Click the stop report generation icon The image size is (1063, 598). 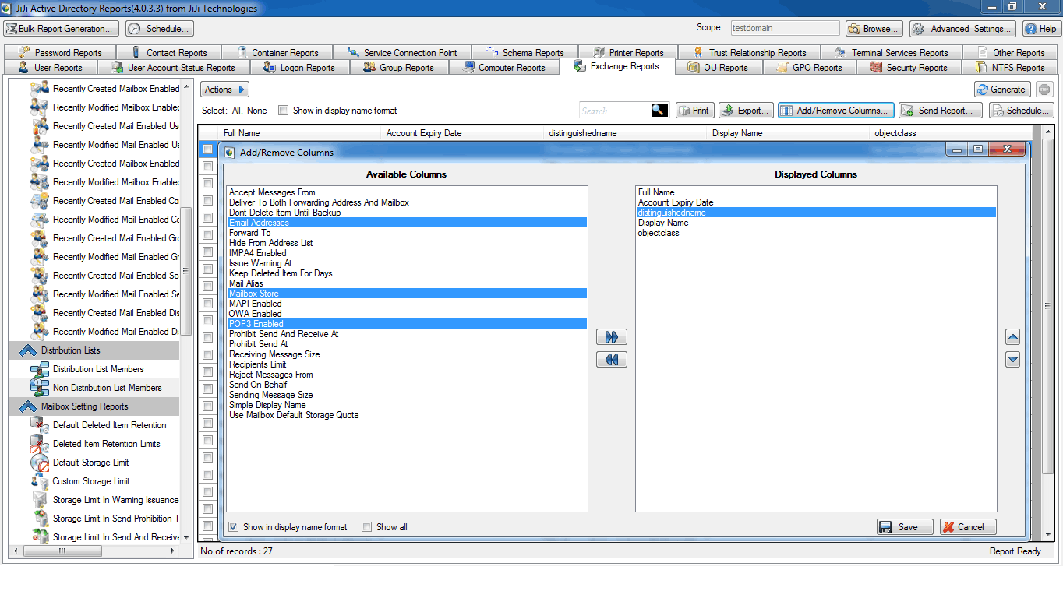1044,90
